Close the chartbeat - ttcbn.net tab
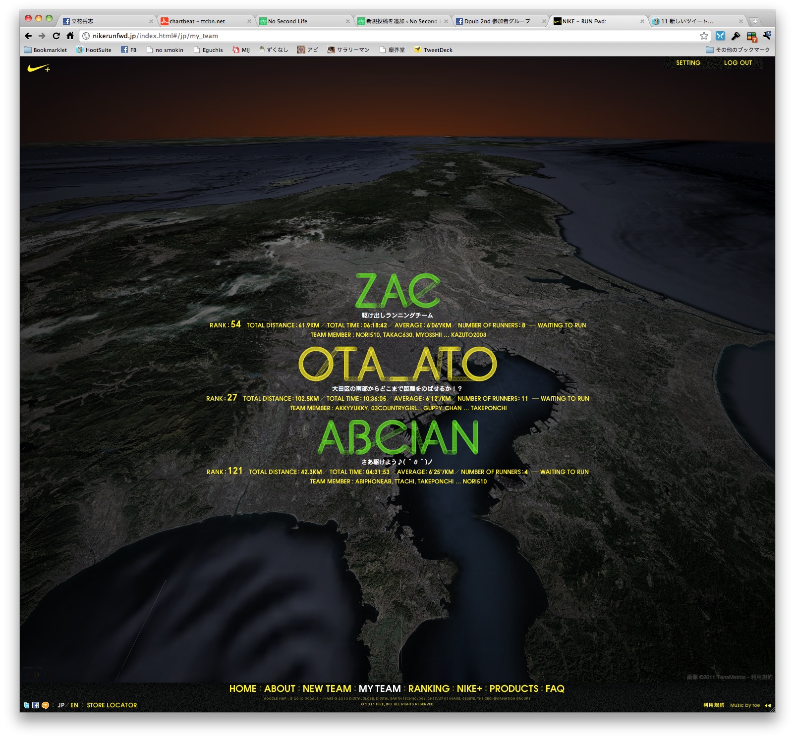This screenshot has width=795, height=742. [249, 21]
